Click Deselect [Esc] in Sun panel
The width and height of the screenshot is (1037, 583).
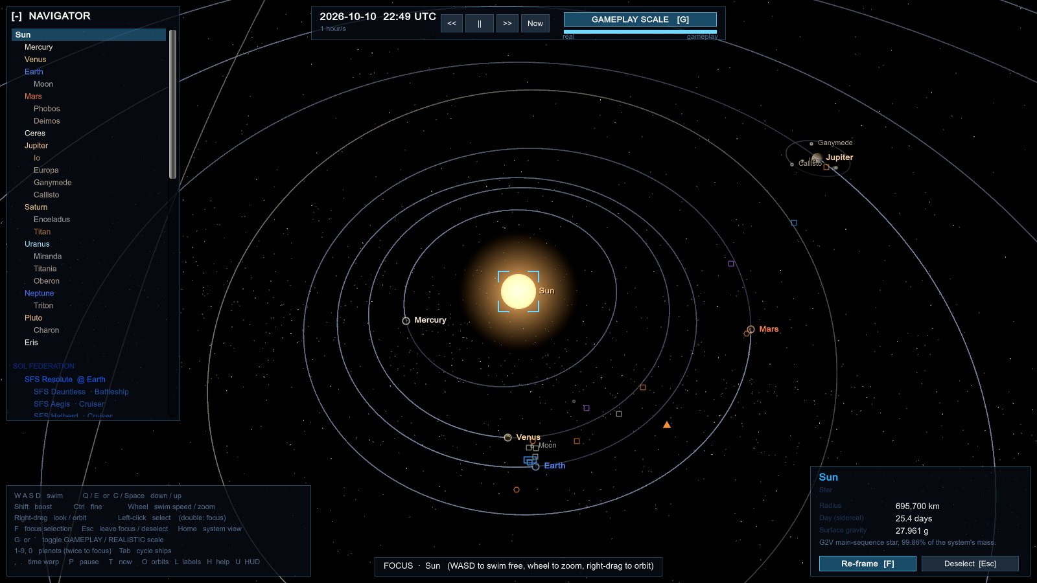pyautogui.click(x=970, y=564)
